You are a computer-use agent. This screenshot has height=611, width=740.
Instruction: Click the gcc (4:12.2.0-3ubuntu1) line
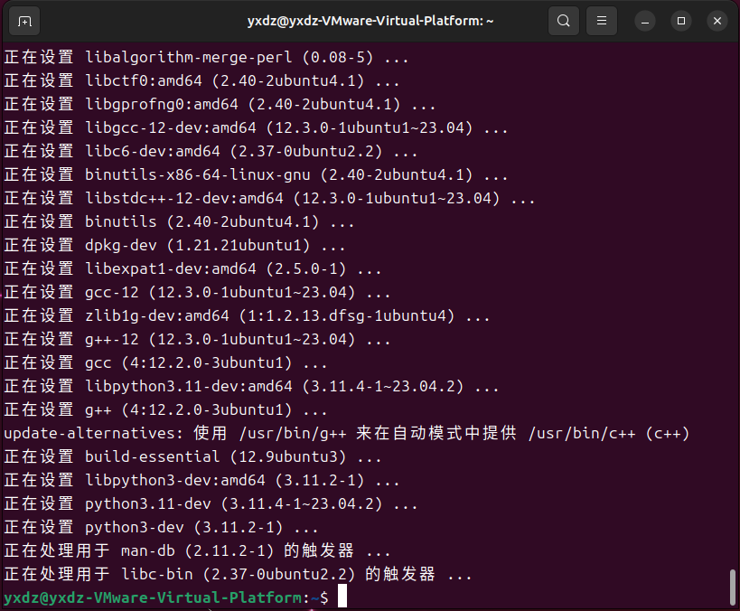click(165, 362)
